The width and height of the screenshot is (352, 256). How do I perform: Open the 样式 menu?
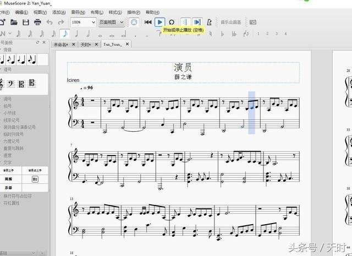point(115,12)
